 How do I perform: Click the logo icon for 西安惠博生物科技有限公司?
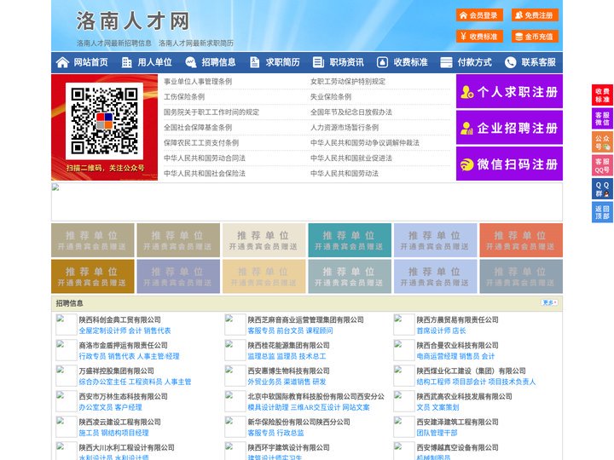[235, 376]
